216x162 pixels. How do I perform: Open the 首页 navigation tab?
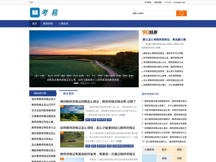(x=34, y=24)
